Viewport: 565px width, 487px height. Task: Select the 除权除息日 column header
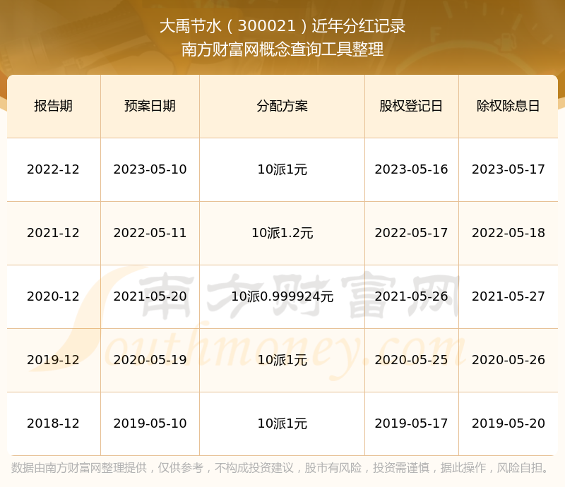[508, 106]
